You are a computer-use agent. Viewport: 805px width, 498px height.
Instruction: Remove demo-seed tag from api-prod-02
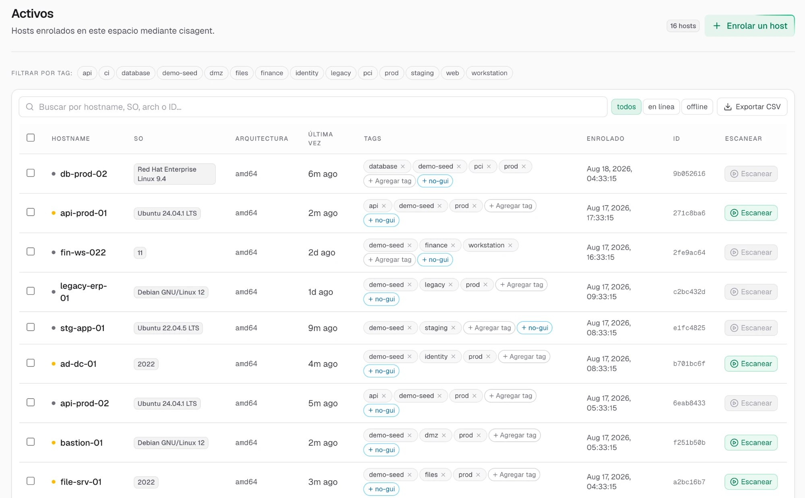pos(440,396)
